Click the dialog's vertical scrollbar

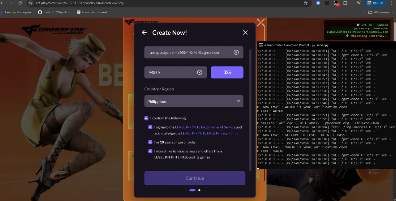[251, 110]
